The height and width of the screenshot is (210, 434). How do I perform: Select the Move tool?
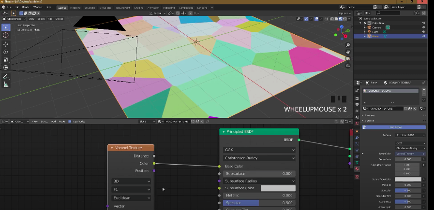pos(6,44)
